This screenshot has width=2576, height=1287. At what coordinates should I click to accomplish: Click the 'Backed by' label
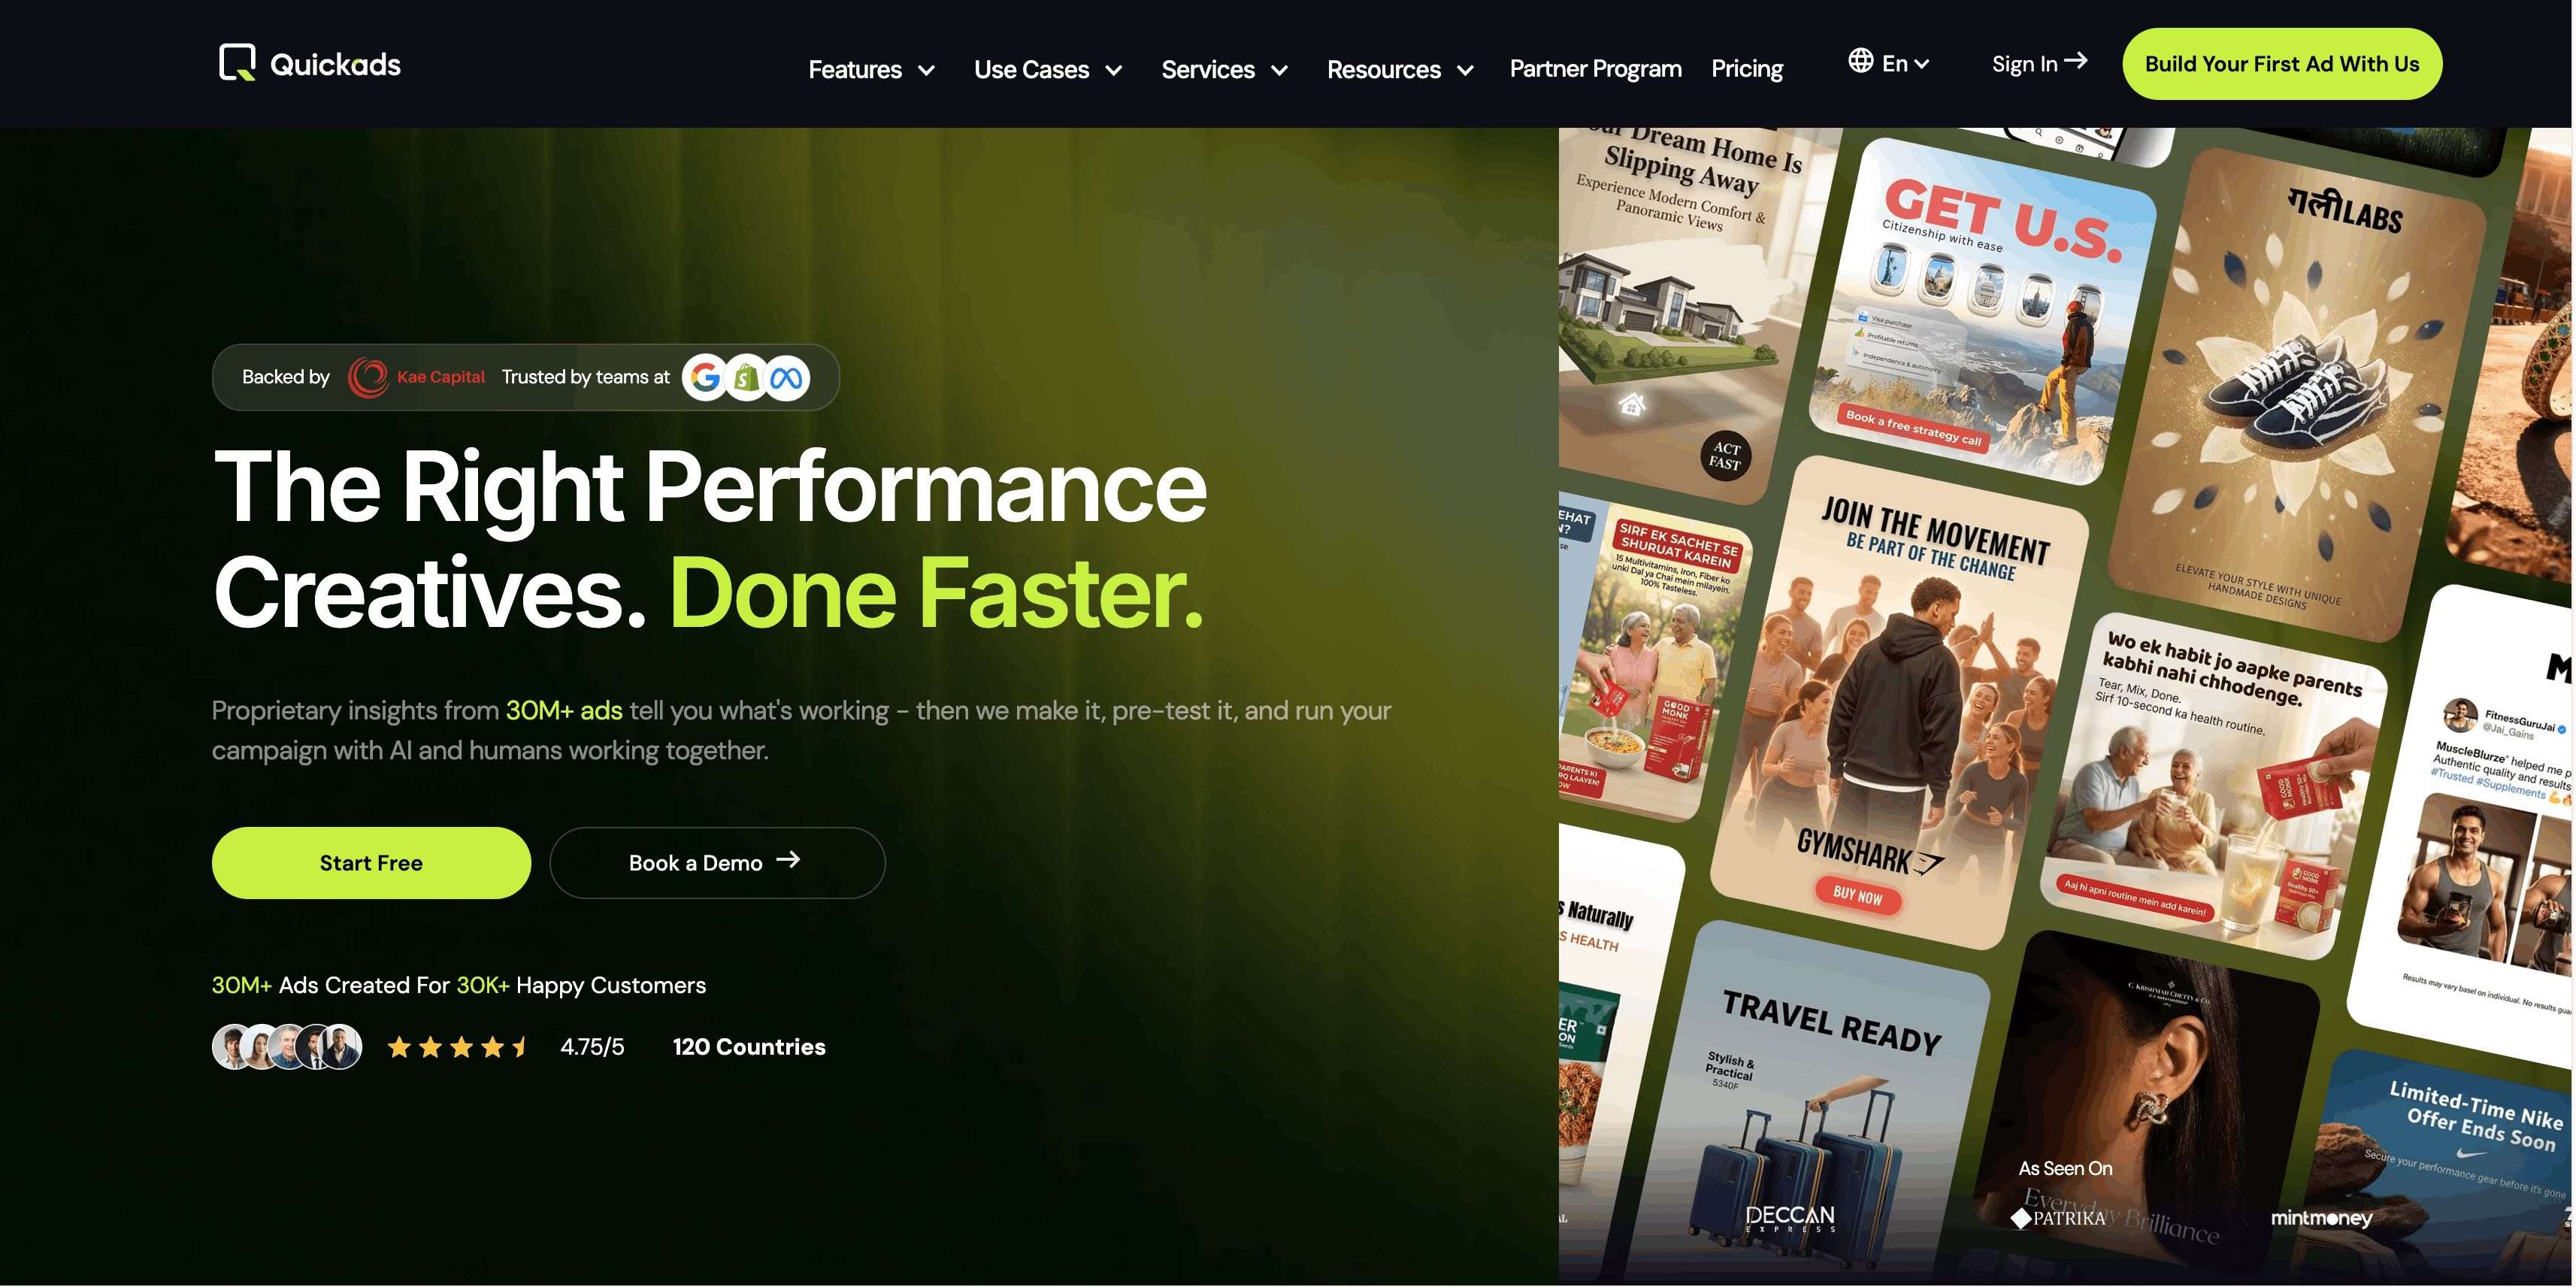285,377
